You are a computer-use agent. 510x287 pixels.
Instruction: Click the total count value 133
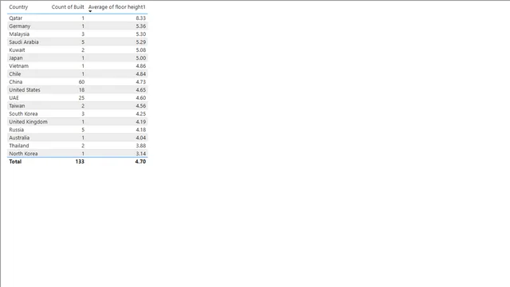[80, 161]
